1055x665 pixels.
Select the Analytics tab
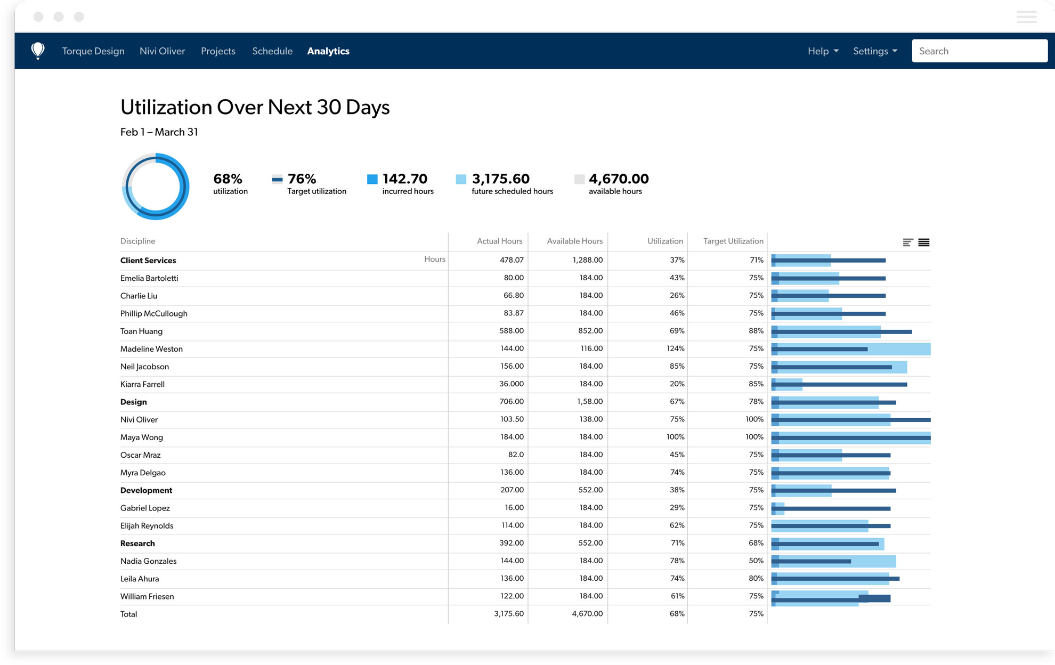(x=328, y=51)
